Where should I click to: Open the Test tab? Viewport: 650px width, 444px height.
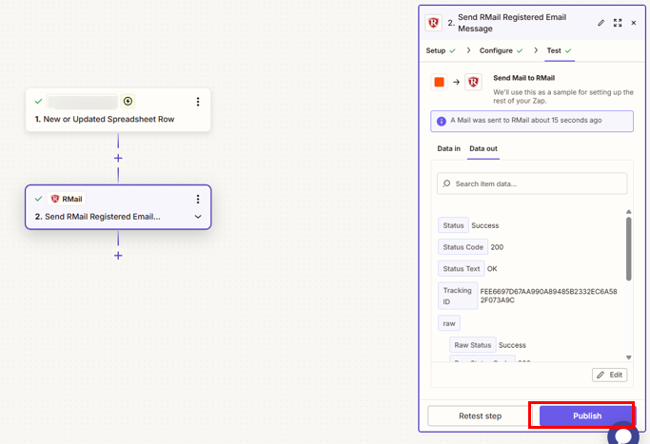pyautogui.click(x=554, y=50)
